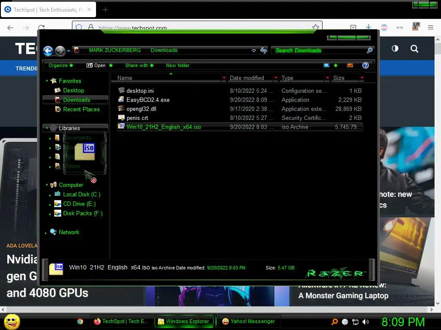Open Local Disk (C:)
Viewport: 441px width, 330px height.
(81, 194)
